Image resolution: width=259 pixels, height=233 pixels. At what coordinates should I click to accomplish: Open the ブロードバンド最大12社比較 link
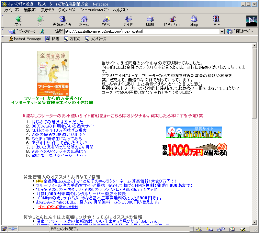pyautogui.click(x=58, y=207)
